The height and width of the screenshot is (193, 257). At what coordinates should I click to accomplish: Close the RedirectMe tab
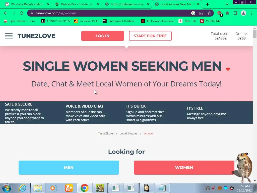98,4
